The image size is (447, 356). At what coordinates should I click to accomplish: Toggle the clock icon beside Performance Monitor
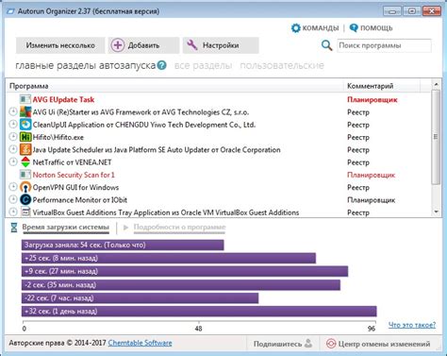pos(13,199)
